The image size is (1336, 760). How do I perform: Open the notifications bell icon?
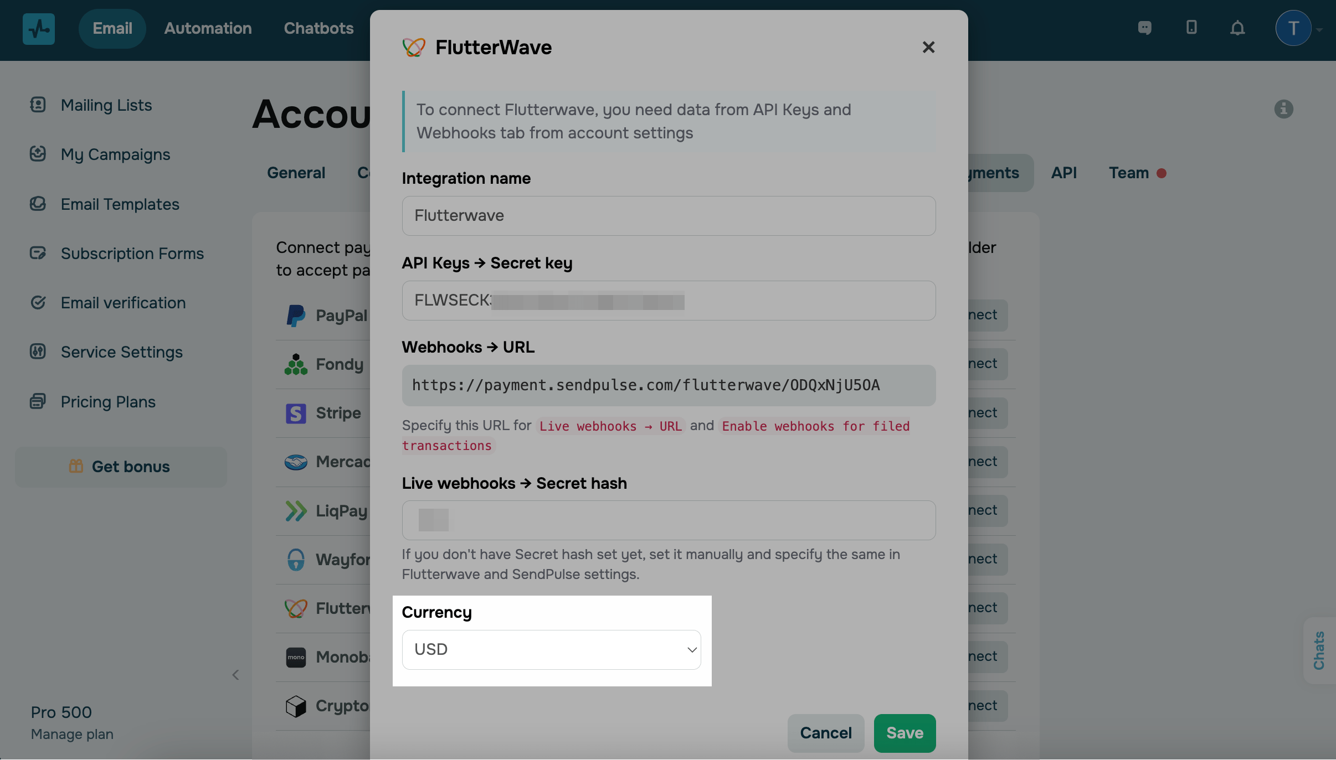(1237, 28)
